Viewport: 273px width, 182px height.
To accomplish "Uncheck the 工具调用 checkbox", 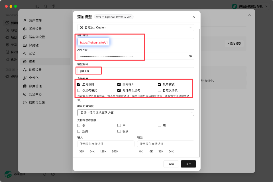I will click(79, 84).
